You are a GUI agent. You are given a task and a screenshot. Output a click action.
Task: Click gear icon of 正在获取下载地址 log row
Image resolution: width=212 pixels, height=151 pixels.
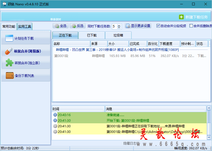click(55, 126)
